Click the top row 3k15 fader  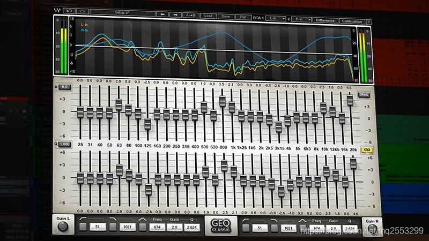click(x=278, y=127)
